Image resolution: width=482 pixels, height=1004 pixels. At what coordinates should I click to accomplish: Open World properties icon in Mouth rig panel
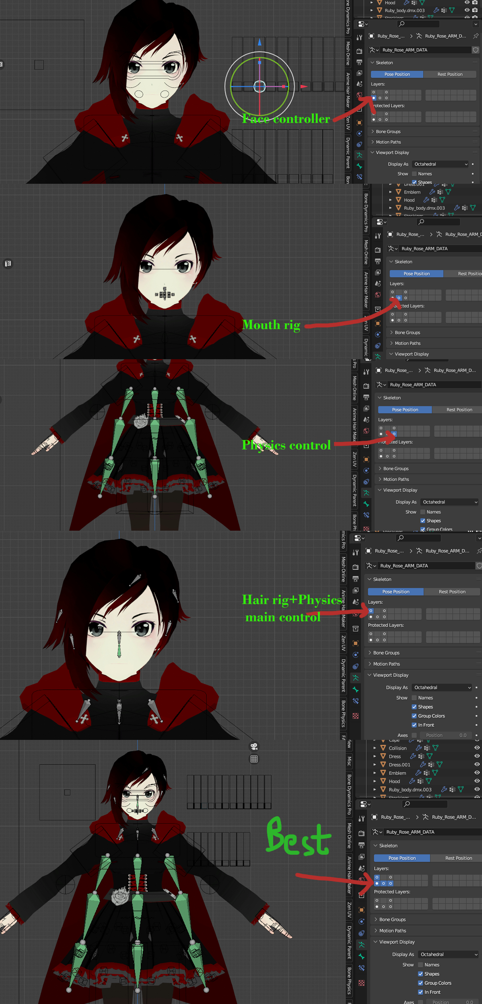click(x=378, y=295)
